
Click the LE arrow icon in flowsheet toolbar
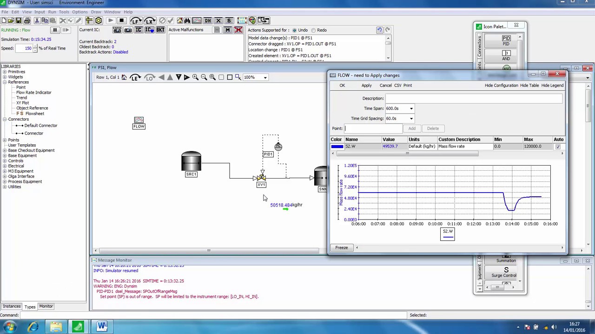(x=135, y=77)
